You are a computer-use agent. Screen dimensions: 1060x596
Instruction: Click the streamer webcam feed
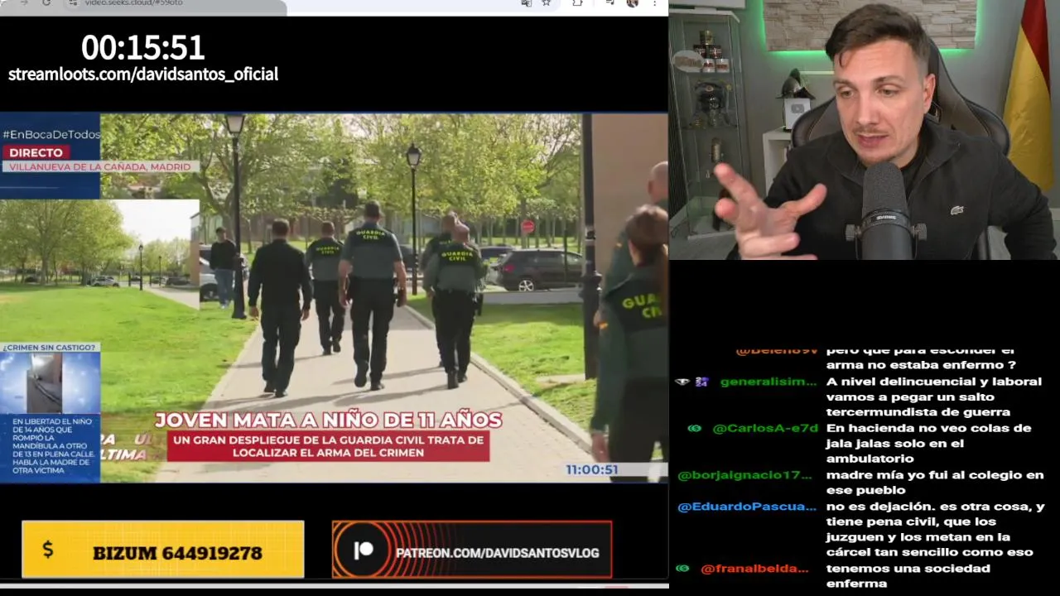click(864, 130)
